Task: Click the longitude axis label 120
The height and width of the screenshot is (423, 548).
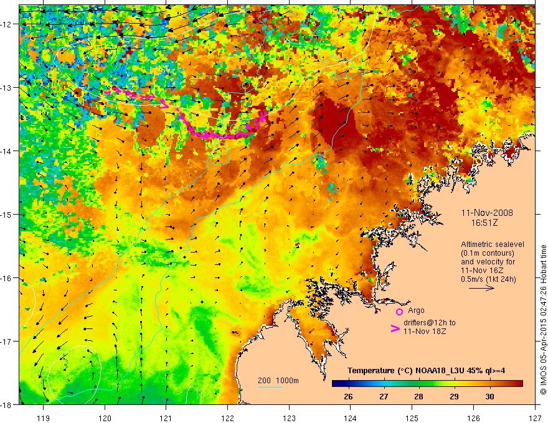Action: pyautogui.click(x=105, y=419)
